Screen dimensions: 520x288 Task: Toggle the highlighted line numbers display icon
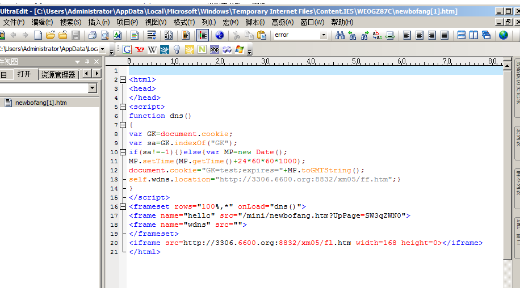(x=202, y=35)
